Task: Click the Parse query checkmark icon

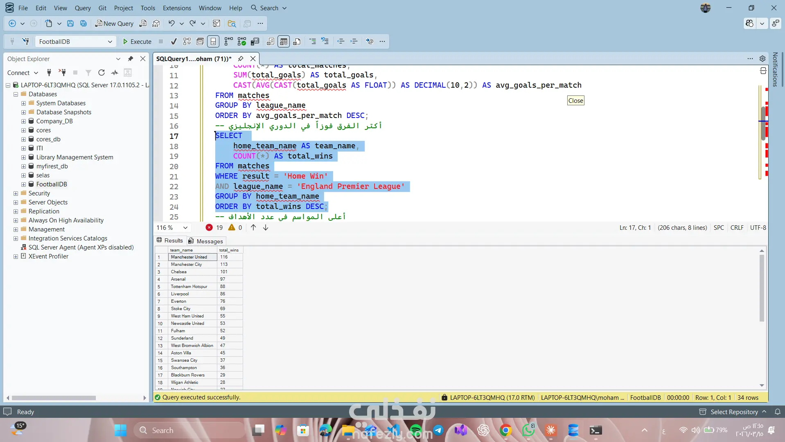Action: tap(174, 41)
